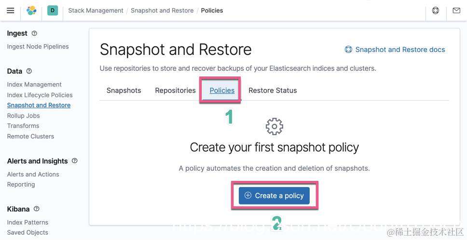467x240 pixels.
Task: Open Ingest Node Pipelines
Action: point(38,46)
